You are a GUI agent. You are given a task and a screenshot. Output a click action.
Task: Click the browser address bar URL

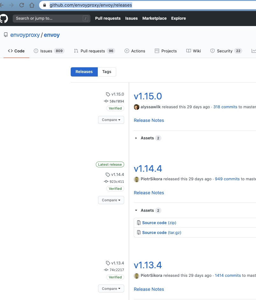click(x=91, y=5)
